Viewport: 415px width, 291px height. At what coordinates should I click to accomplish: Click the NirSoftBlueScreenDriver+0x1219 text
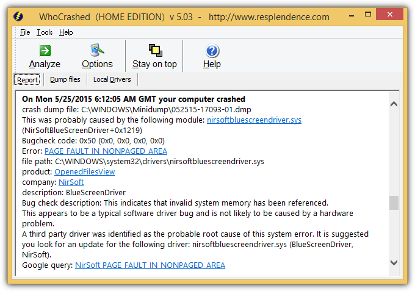tap(82, 131)
